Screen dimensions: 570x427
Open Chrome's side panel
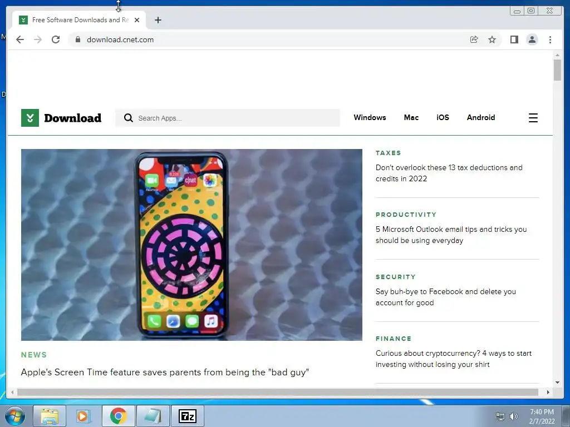point(514,39)
